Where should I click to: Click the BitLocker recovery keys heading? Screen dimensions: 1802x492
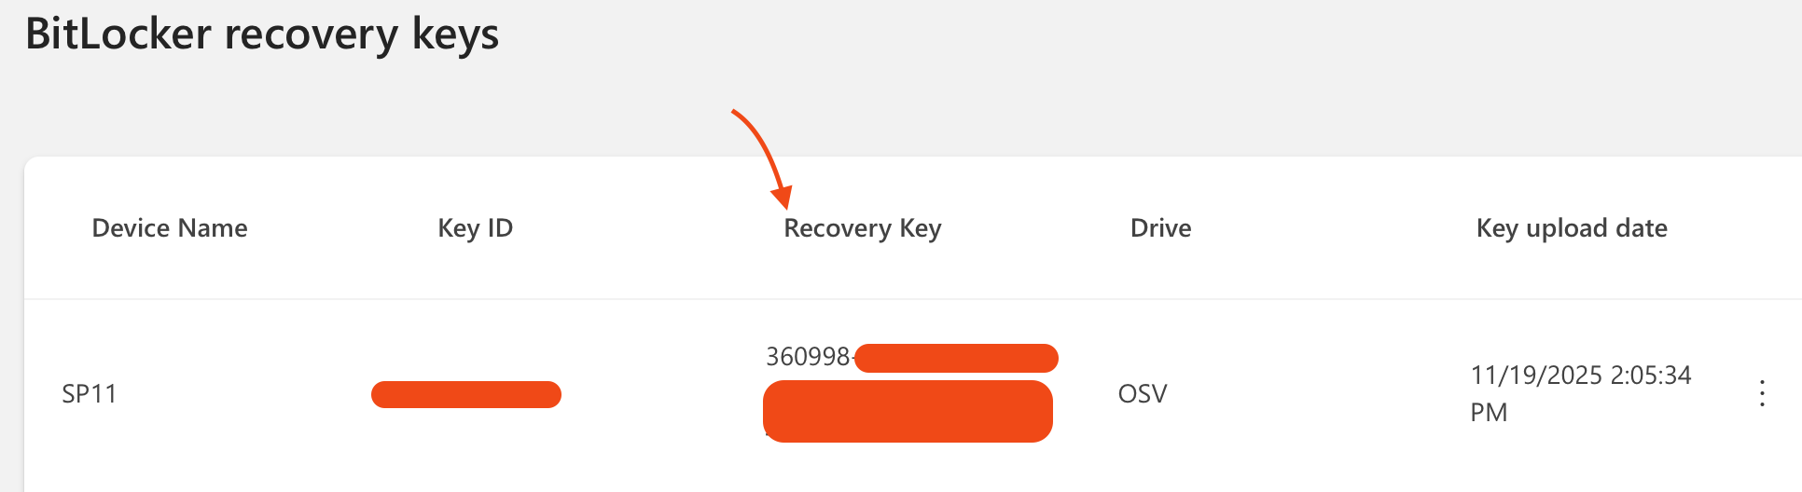262,34
